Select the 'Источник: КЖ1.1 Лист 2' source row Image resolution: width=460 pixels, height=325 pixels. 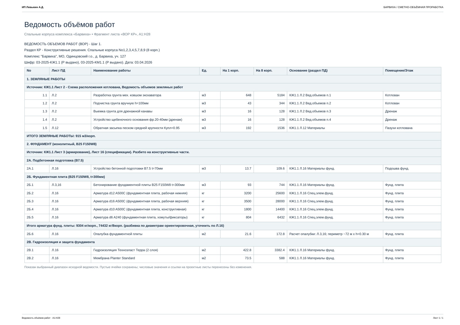[233, 87]
